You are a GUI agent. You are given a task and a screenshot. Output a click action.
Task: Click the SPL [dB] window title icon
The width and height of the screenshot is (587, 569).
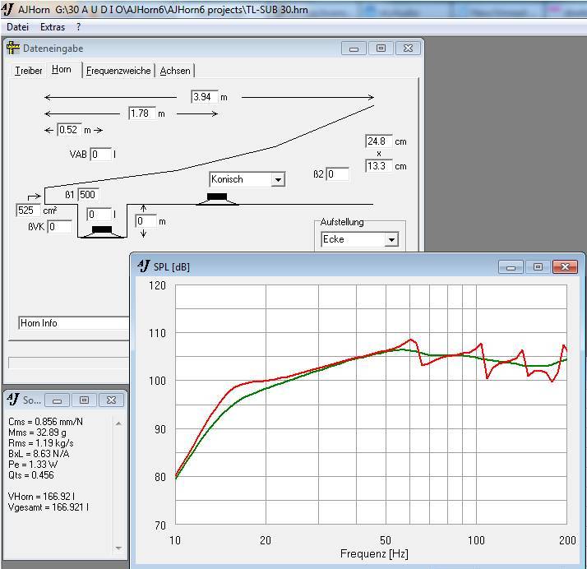143,266
